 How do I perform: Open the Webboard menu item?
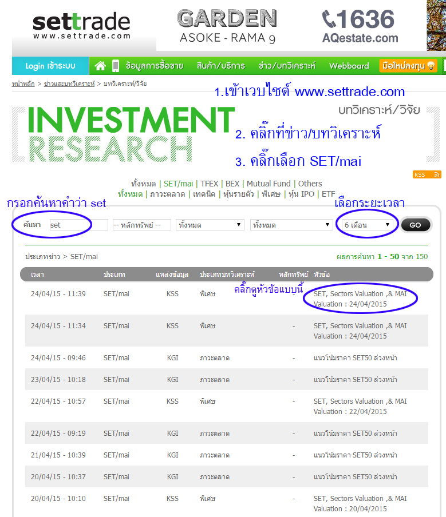click(x=349, y=66)
